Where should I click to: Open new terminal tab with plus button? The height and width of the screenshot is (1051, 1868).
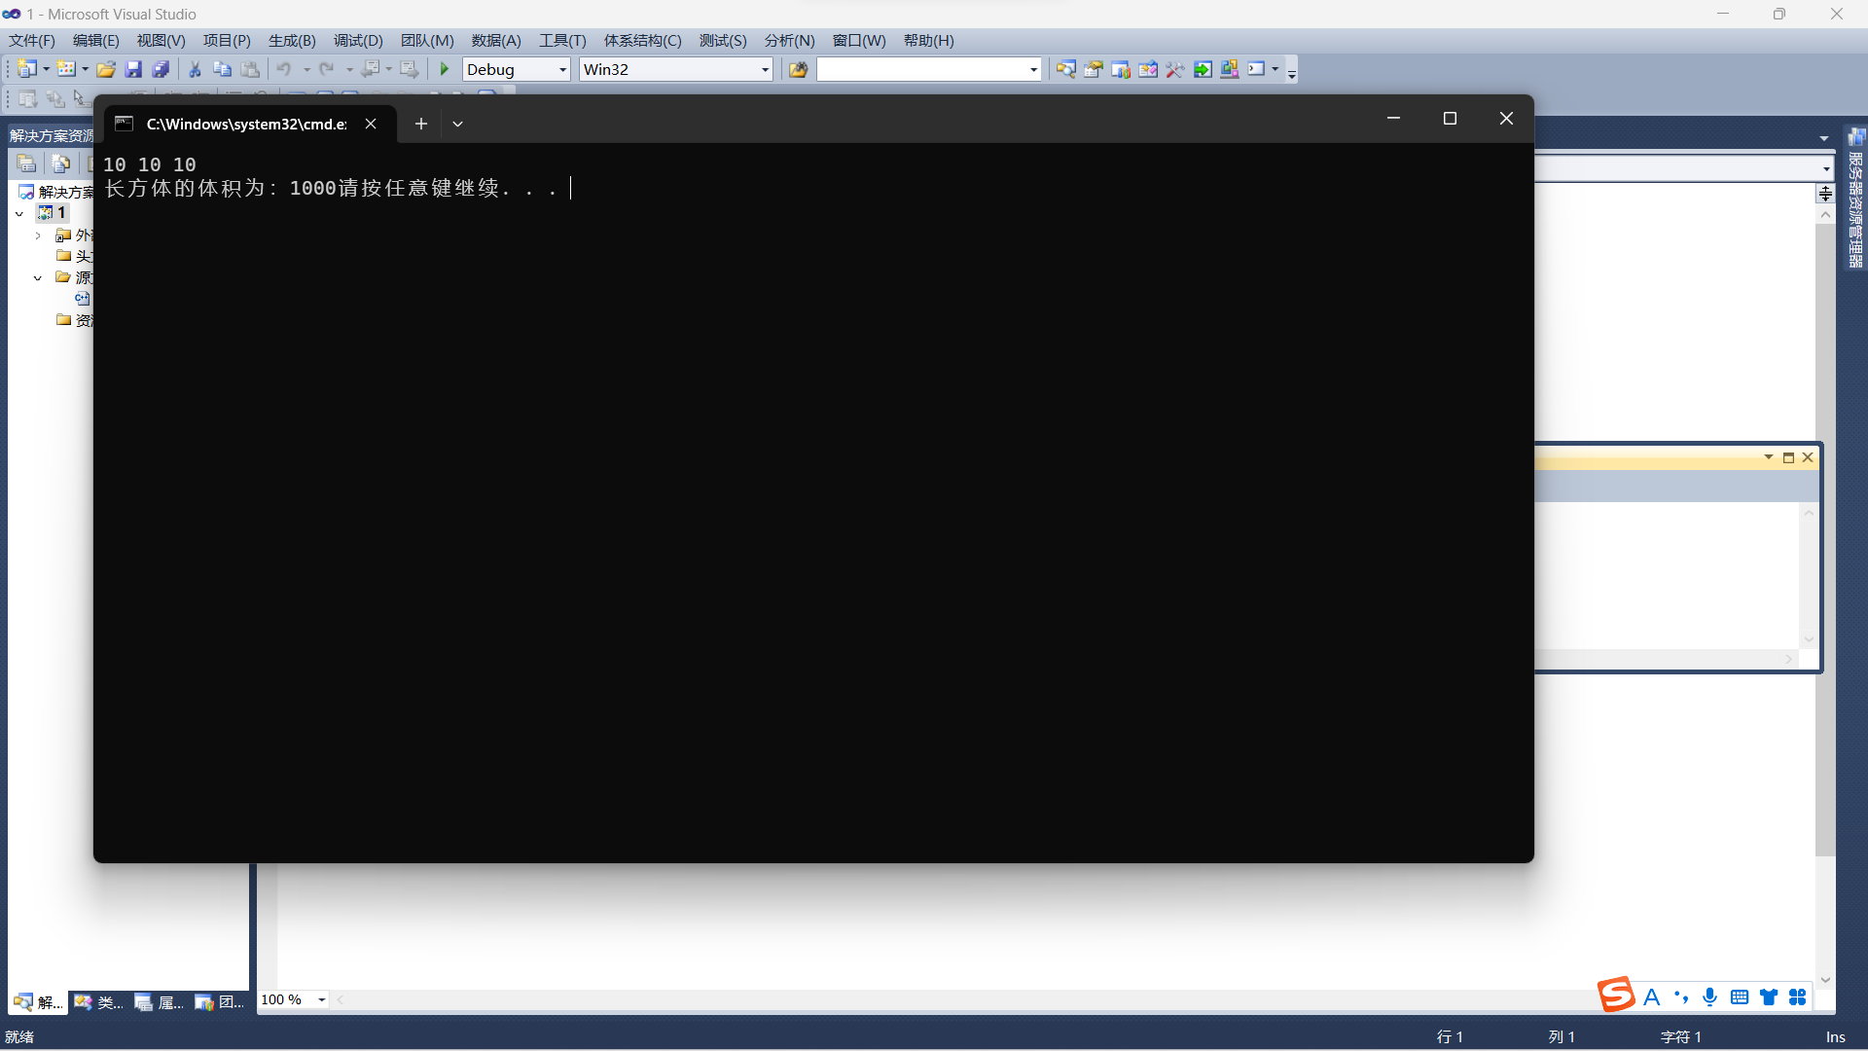tap(421, 124)
